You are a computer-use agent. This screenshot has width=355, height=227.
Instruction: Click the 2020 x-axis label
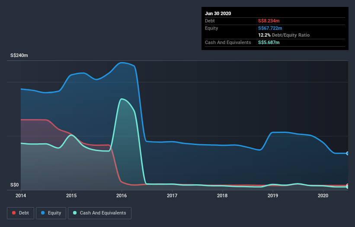[x=323, y=195]
